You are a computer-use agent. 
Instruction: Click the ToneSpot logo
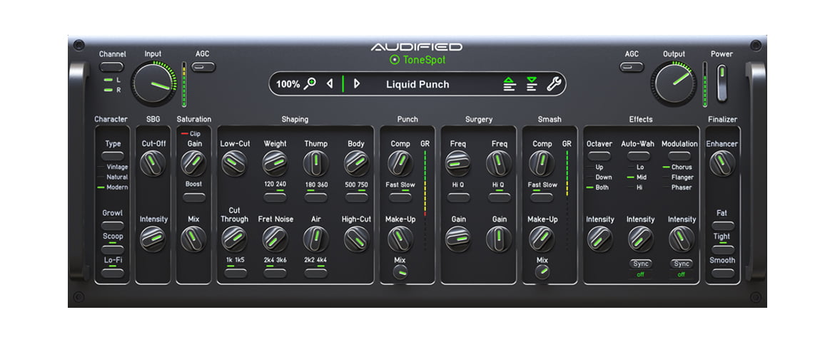417,60
